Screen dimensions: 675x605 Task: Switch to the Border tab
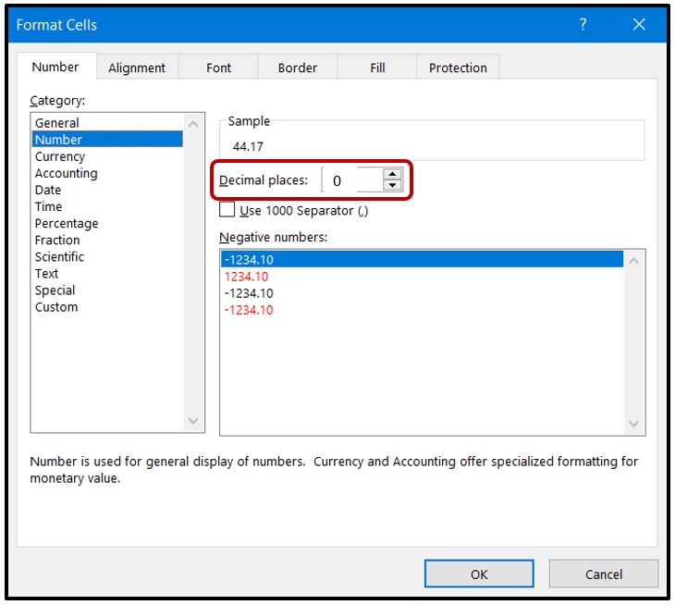tap(298, 68)
